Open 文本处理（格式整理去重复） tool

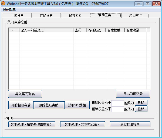[x=32, y=124]
